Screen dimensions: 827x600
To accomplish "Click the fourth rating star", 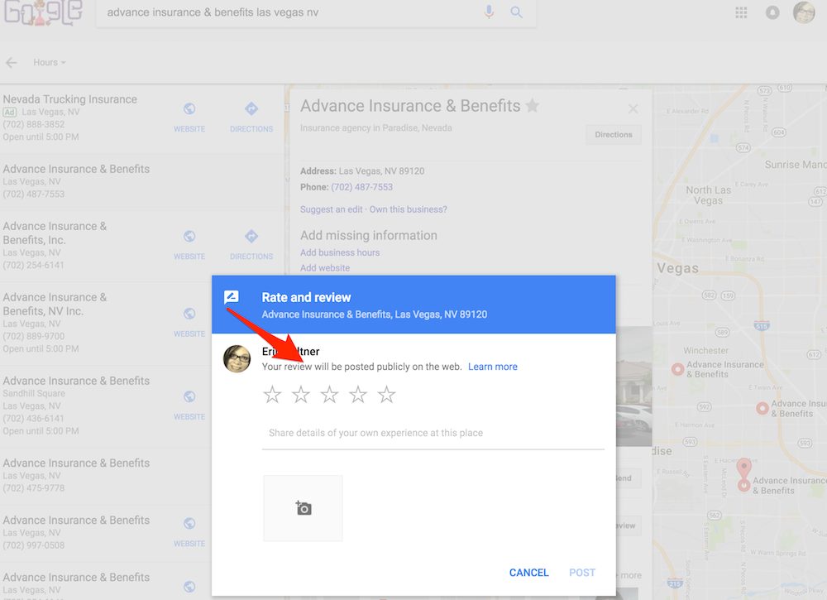I will [x=357, y=394].
